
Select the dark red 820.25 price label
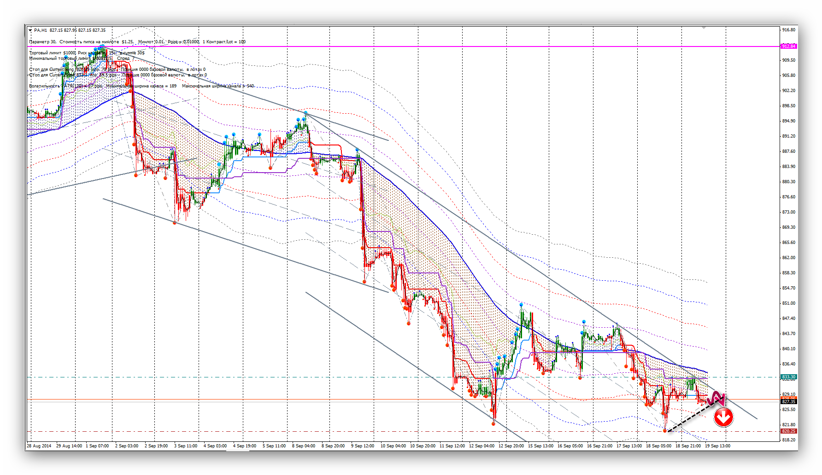(x=788, y=431)
